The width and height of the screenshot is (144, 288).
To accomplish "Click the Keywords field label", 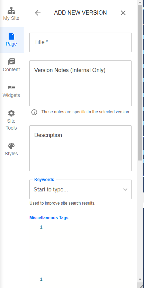I will tap(44, 180).
